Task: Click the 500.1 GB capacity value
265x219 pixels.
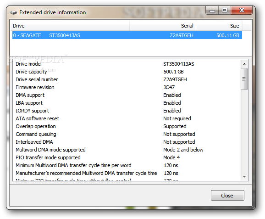Action: (x=173, y=72)
